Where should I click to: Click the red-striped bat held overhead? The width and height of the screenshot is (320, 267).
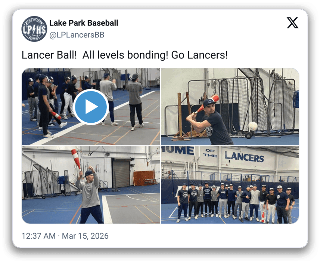pos(76,159)
